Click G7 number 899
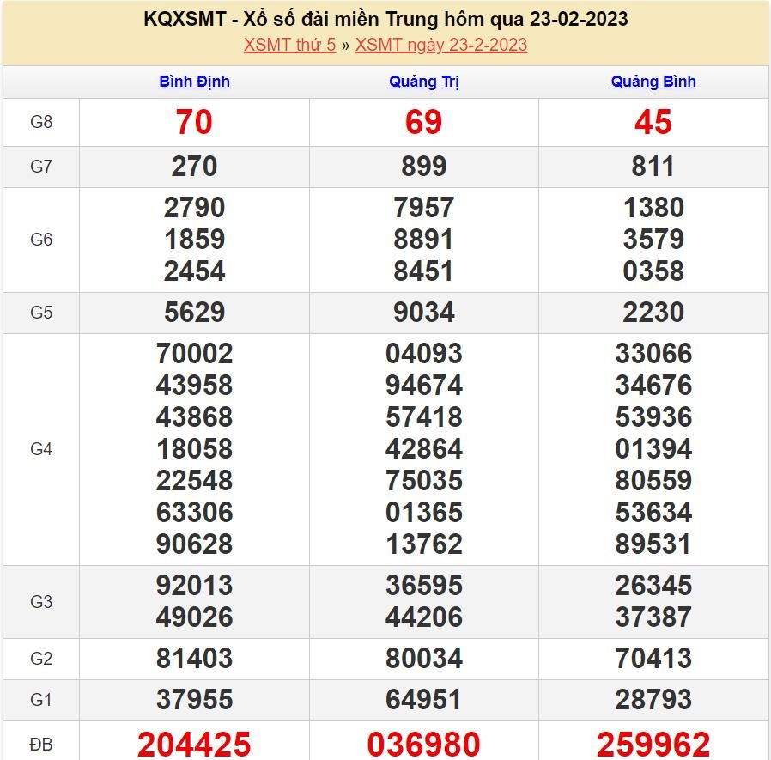771x760 pixels. point(424,167)
